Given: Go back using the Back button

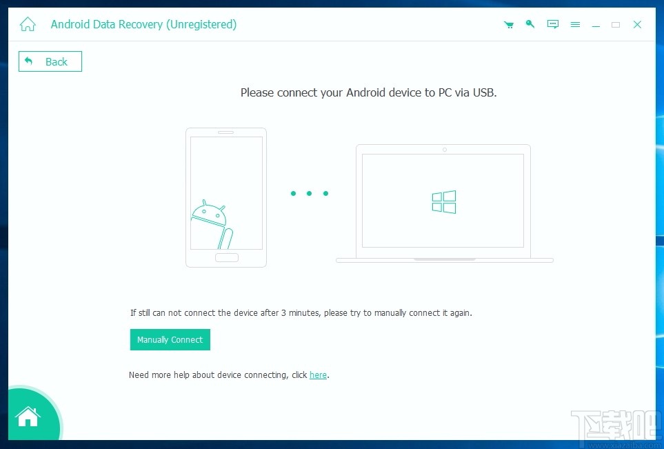Looking at the screenshot, I should coord(50,61).
